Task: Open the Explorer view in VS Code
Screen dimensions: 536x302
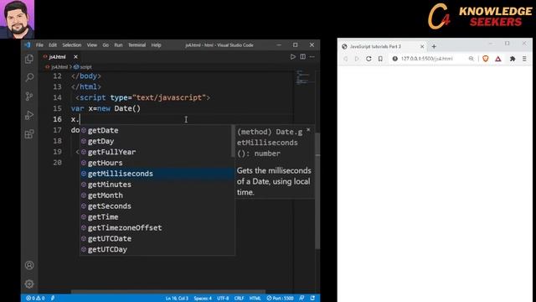Action: pos(29,59)
